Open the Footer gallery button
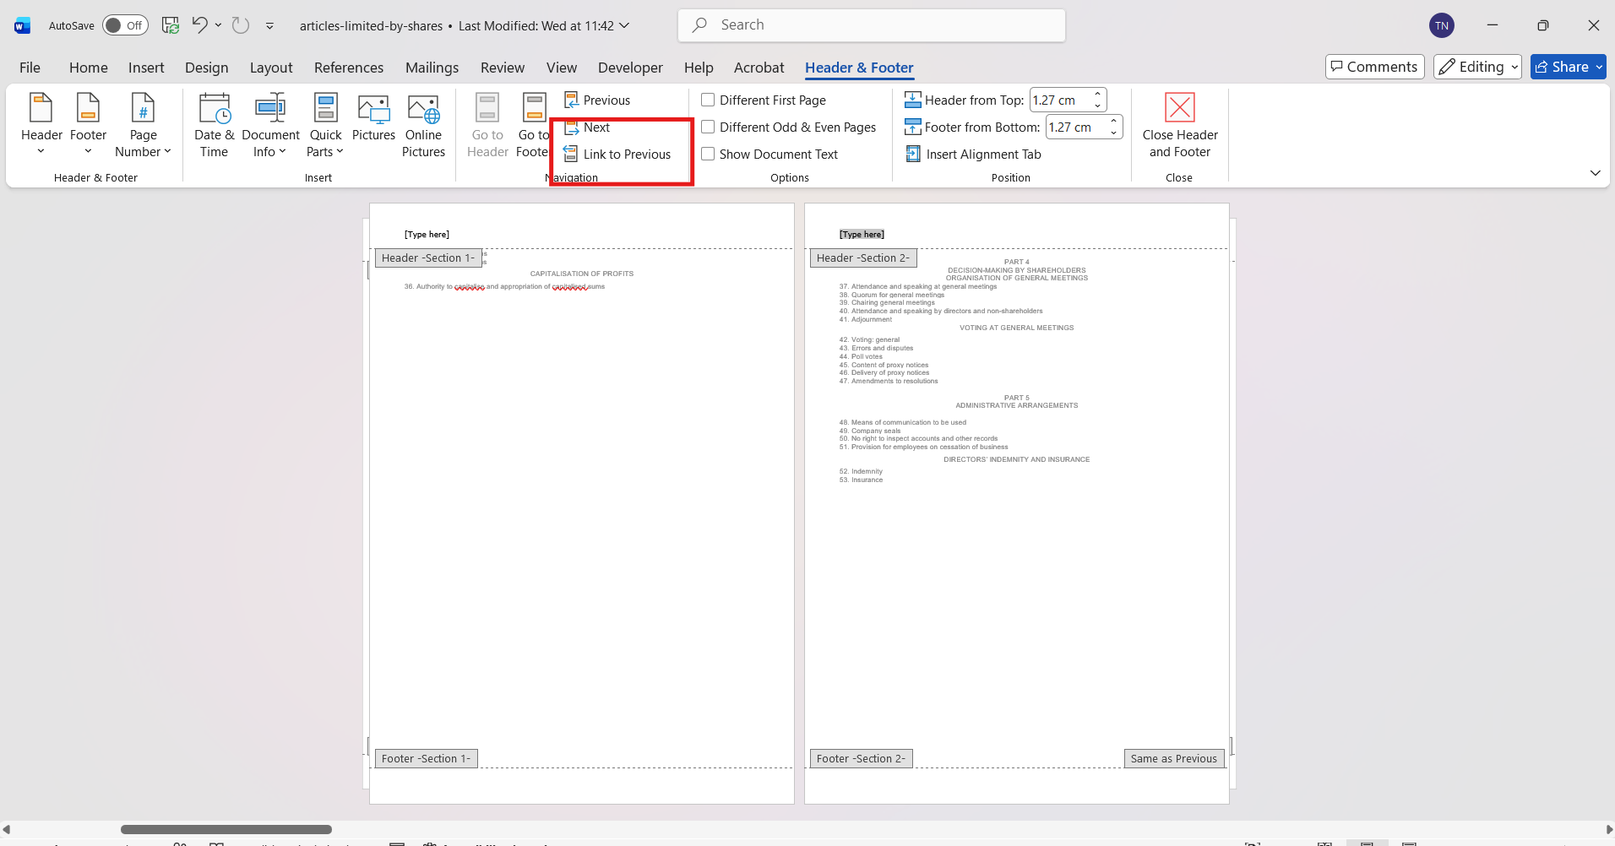 point(88,125)
